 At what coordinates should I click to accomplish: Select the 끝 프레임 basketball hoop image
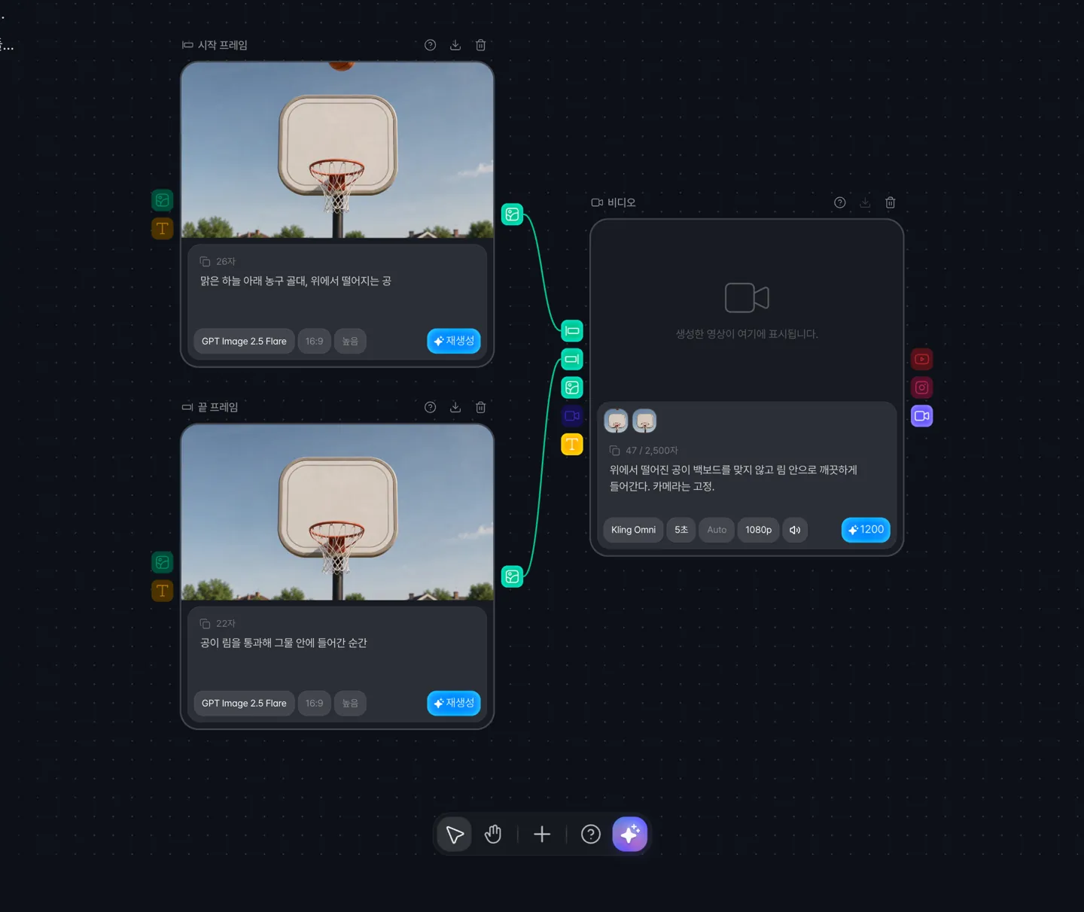(x=337, y=512)
